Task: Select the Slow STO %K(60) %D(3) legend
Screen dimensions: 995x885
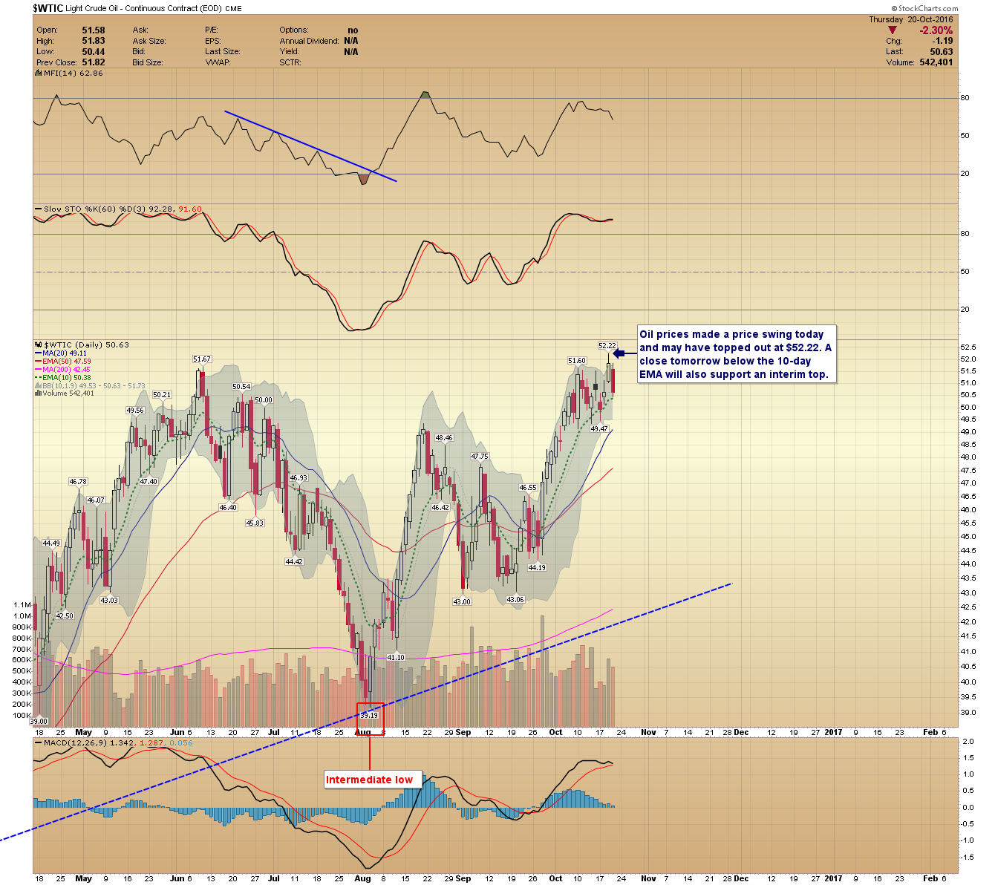Action: tap(119, 209)
